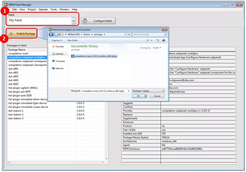
Task: Click the change view icon in file dialog
Action: [148, 40]
